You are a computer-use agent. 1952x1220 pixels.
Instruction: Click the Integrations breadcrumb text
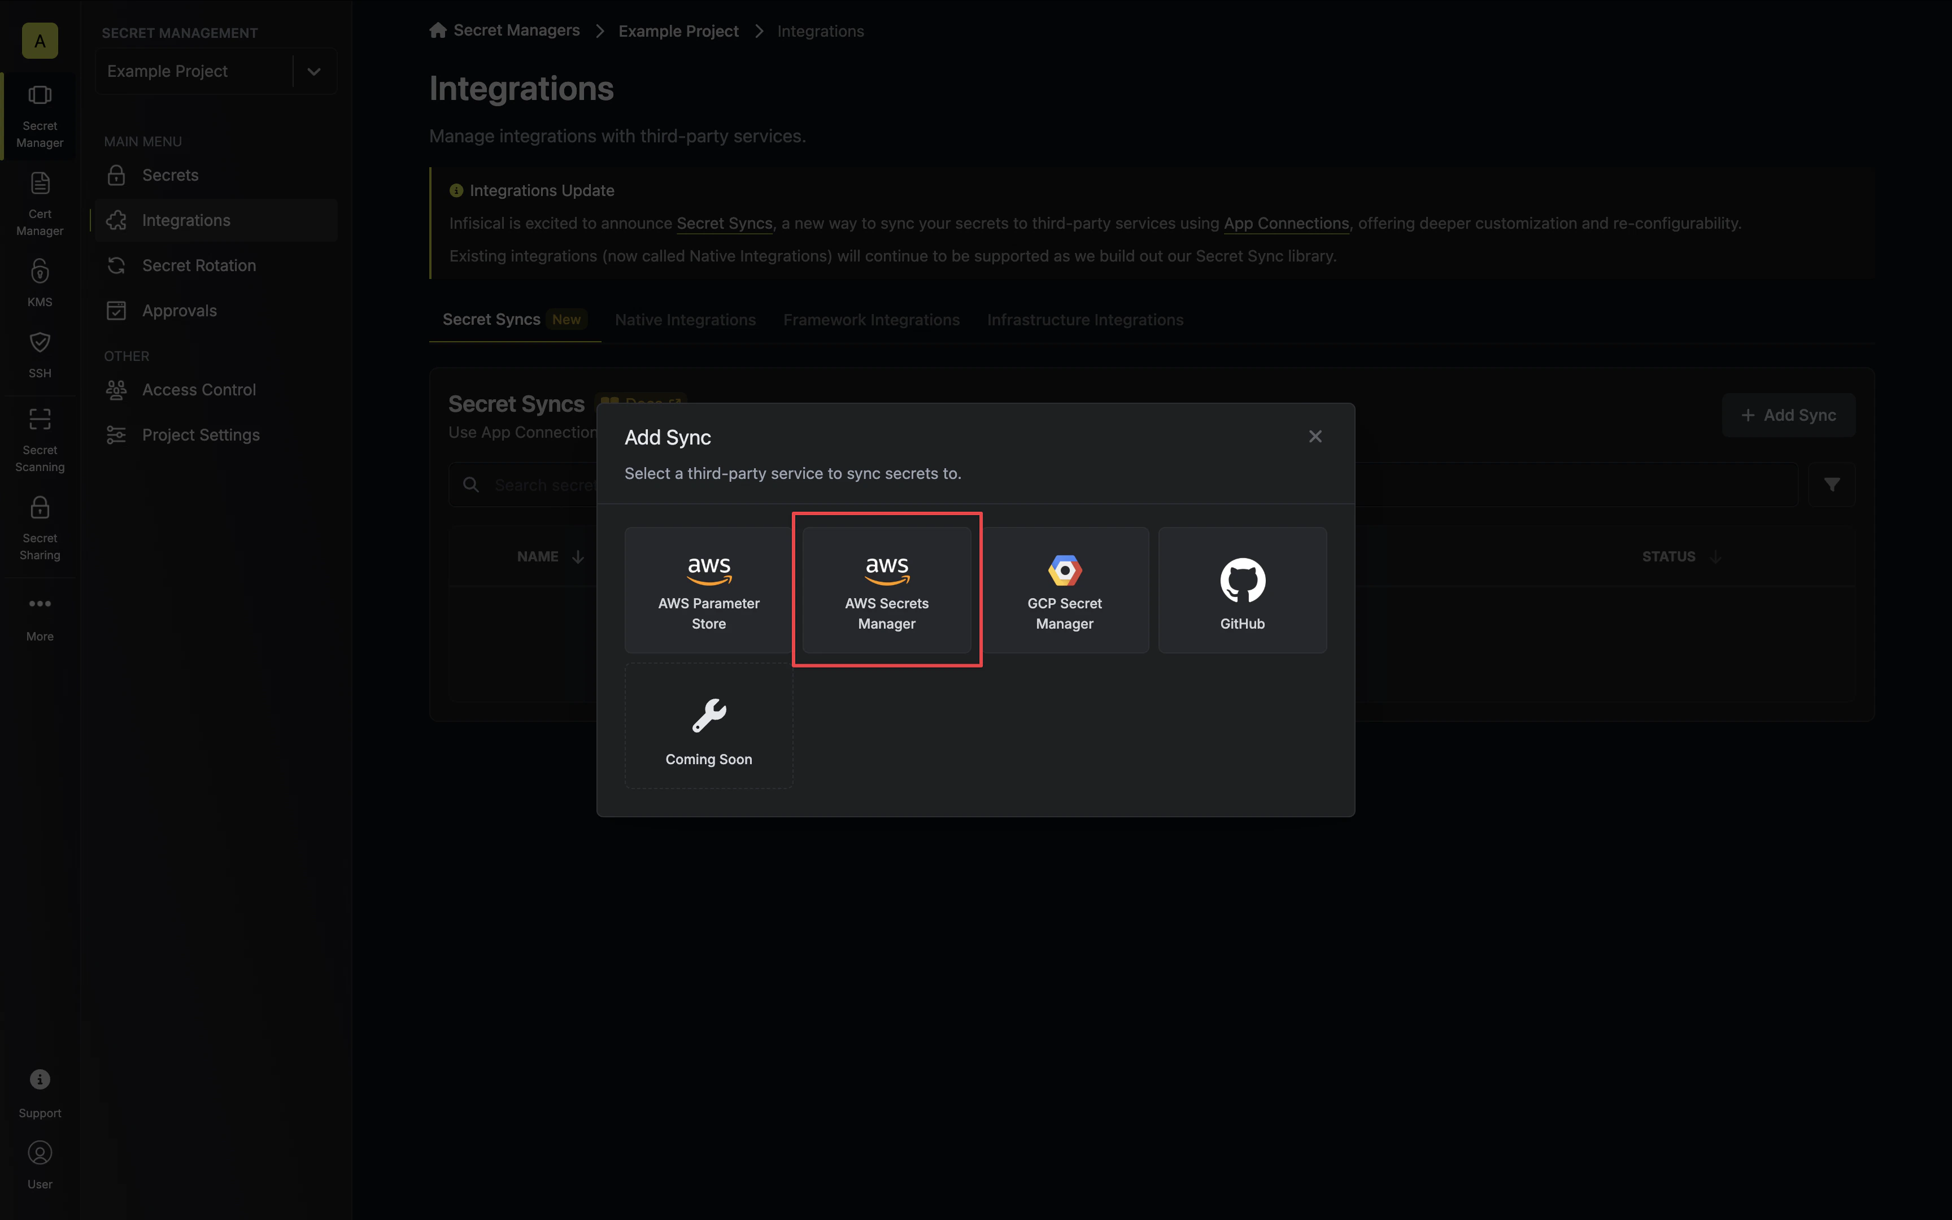(x=820, y=30)
